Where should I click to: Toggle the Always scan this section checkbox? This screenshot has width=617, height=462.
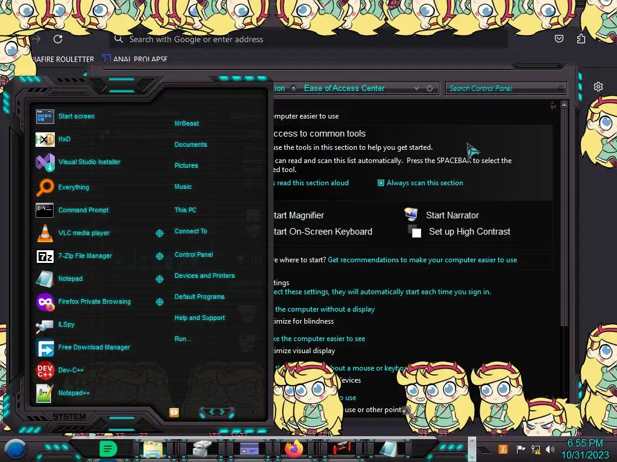381,183
